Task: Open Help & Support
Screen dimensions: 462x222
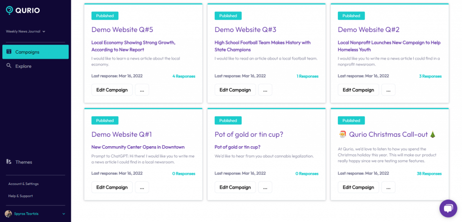Action: (x=20, y=196)
